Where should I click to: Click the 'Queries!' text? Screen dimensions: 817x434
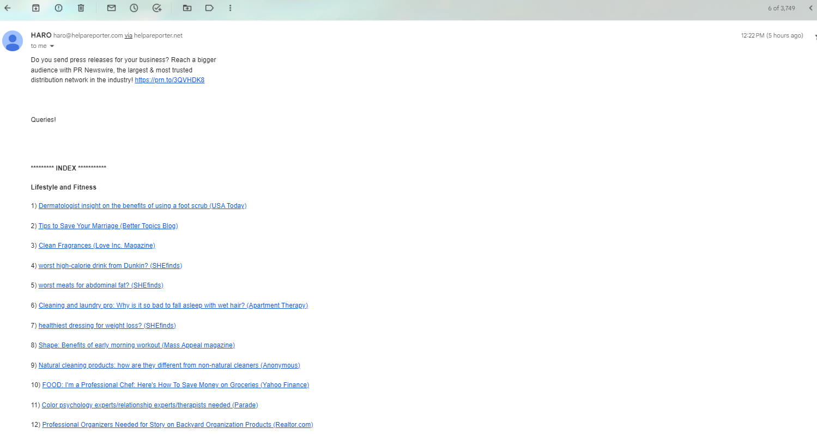[x=44, y=120]
